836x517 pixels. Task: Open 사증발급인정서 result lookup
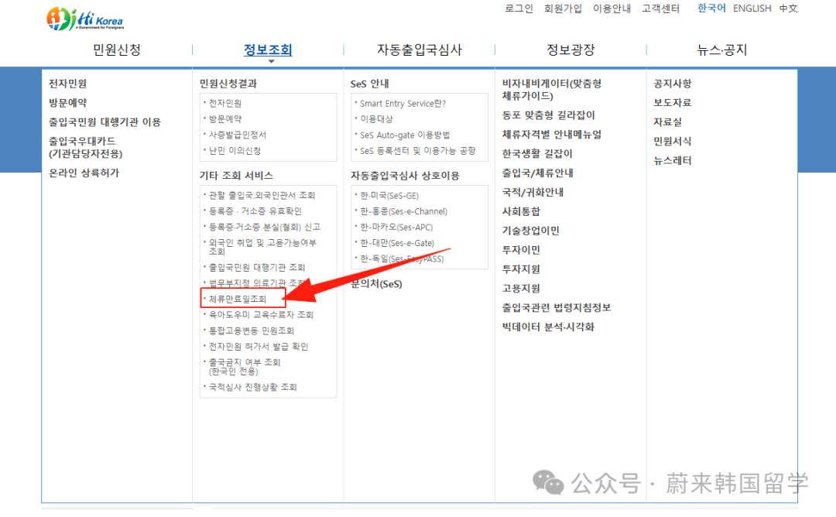[238, 135]
